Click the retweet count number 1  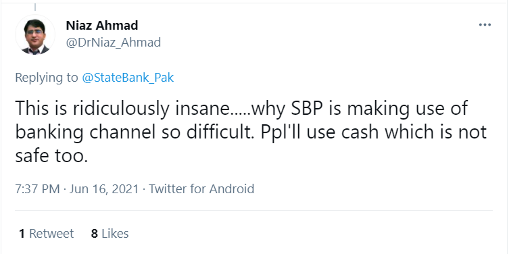(22, 234)
